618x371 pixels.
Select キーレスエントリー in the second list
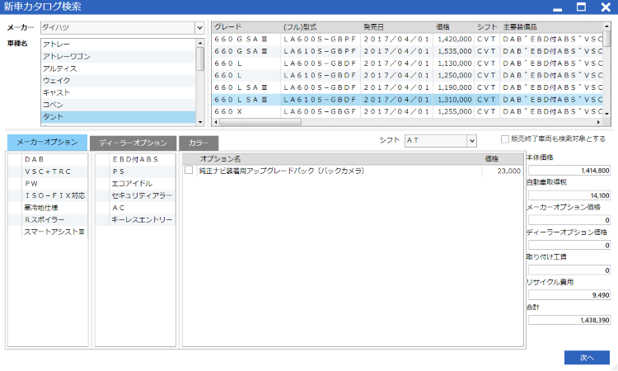[x=135, y=219]
